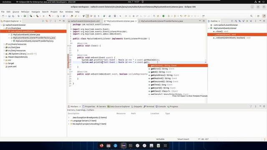The width and height of the screenshot is (267, 150).
Task: Choose getIpAddress() from the autocomplete list
Action: [178, 75]
